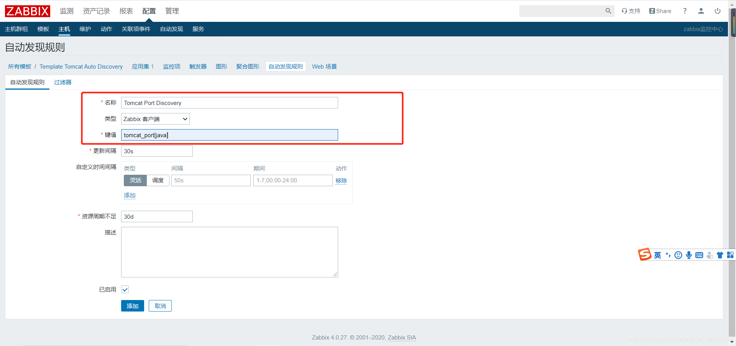736x346 pixels.
Task: Open the help question mark
Action: pyautogui.click(x=685, y=11)
